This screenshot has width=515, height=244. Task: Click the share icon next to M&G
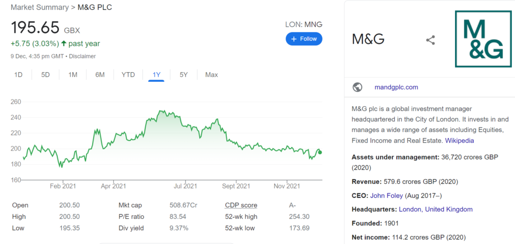431,40
